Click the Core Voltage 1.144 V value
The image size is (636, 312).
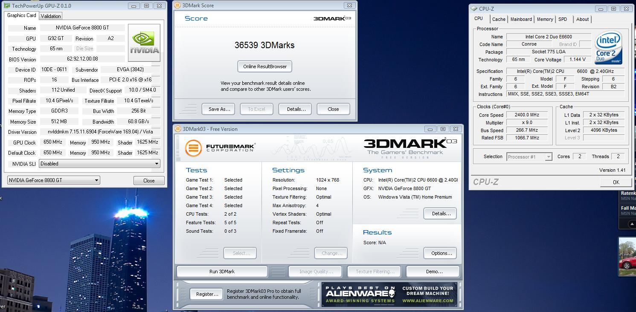point(577,60)
